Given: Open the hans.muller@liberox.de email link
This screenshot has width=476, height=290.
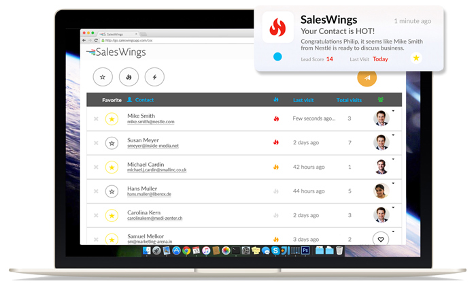Looking at the screenshot, I should point(149,194).
